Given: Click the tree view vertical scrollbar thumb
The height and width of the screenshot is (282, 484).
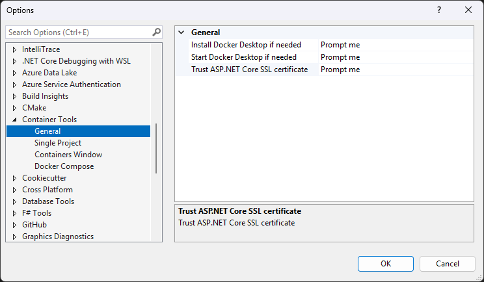Looking at the screenshot, I should 156,148.
